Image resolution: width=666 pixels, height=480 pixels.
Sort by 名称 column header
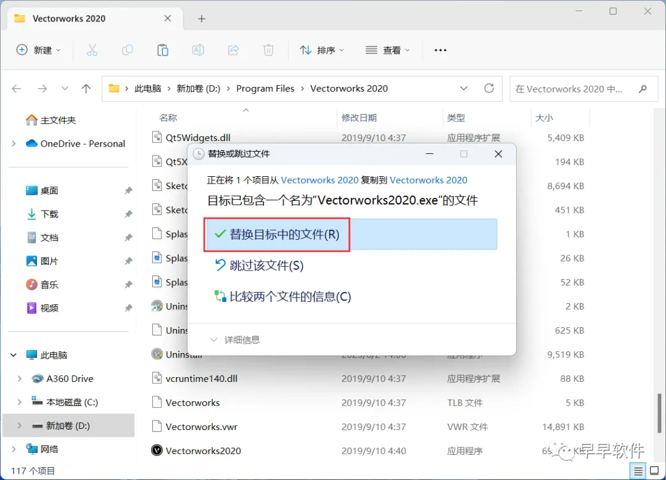168,118
